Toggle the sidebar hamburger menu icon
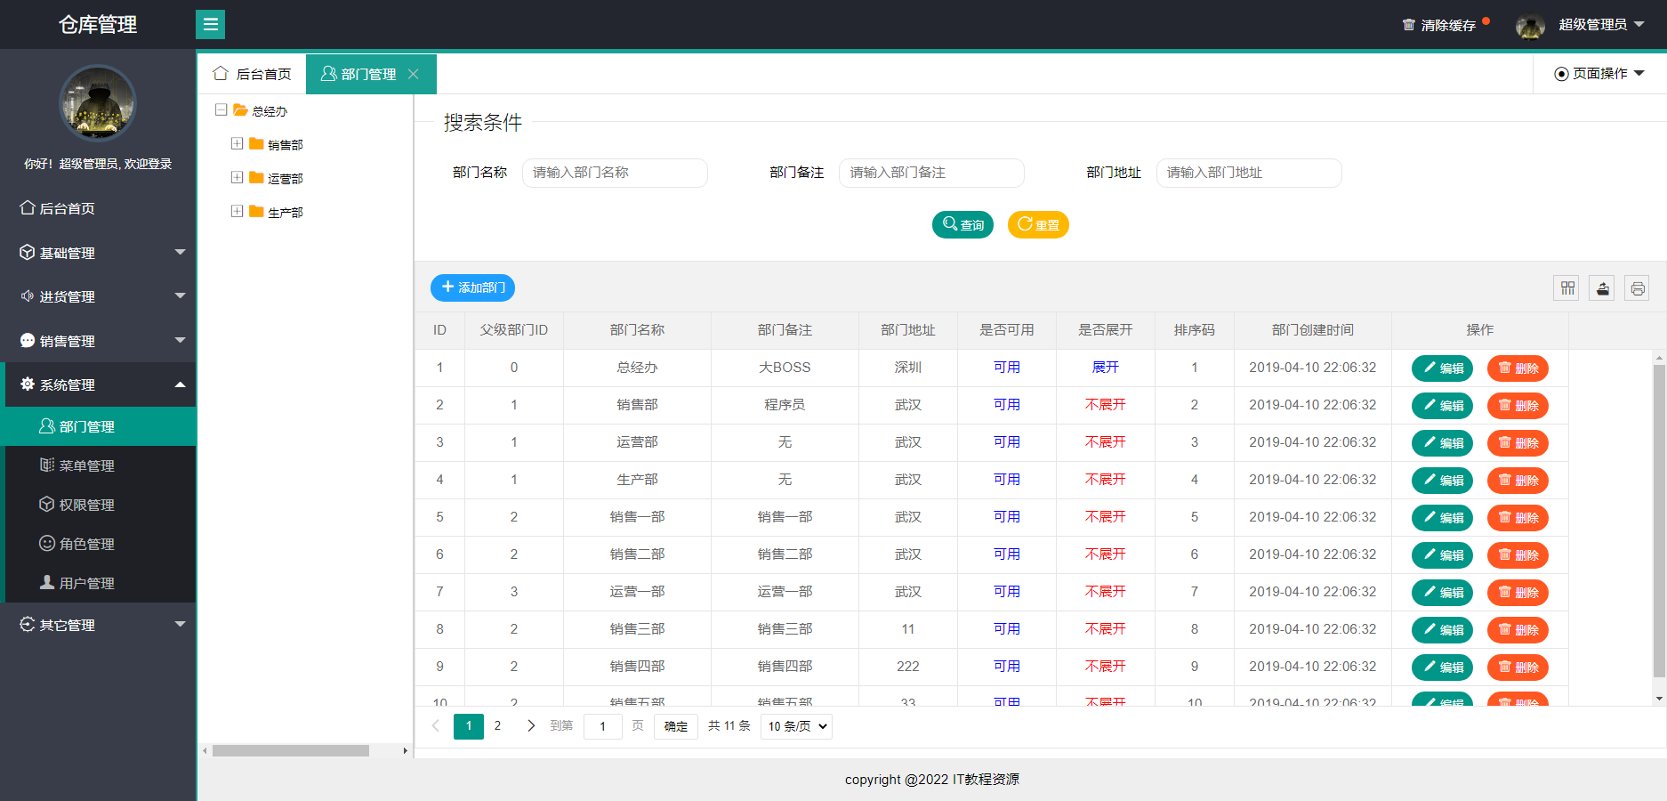This screenshot has height=801, width=1667. tap(210, 24)
